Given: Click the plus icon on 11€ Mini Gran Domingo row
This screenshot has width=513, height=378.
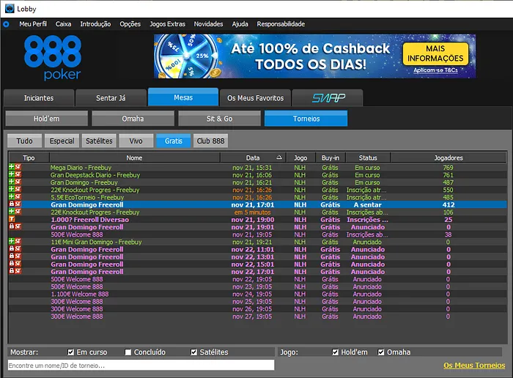Looking at the screenshot, I should tap(12, 241).
